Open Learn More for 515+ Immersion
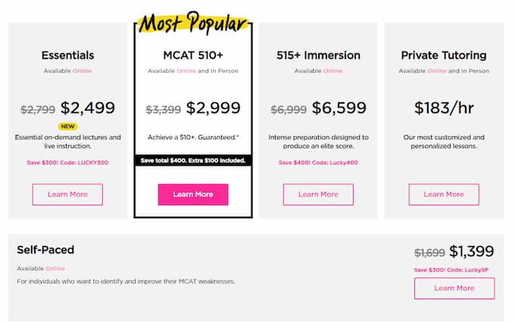Image resolution: width=515 pixels, height=322 pixels. click(318, 195)
